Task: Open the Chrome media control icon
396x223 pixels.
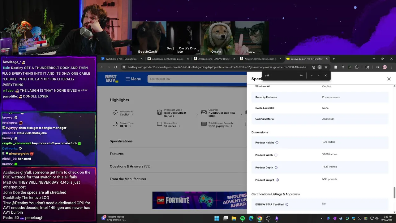Action: pos(378,67)
